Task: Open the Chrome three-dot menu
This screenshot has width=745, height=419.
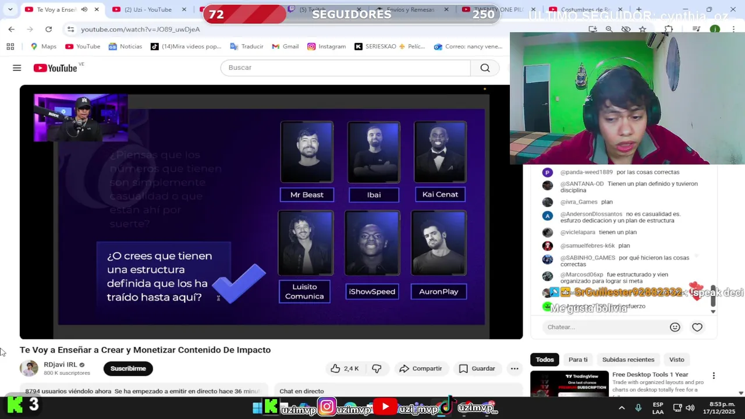Action: [733, 29]
